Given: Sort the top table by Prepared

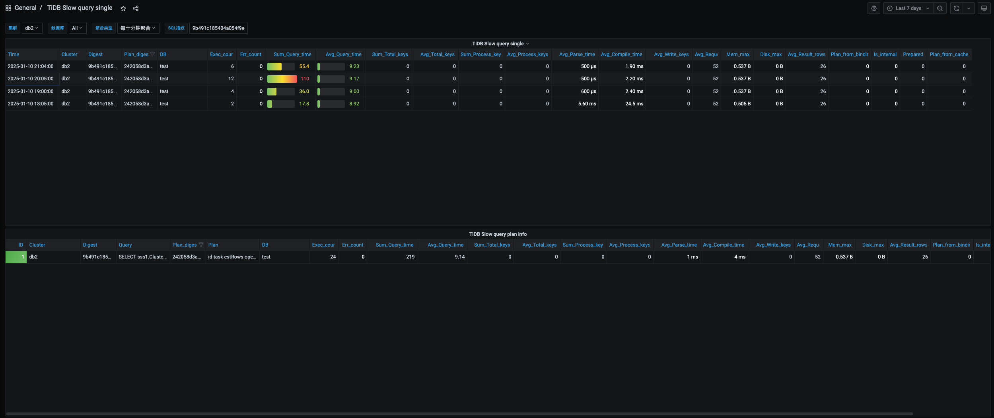Looking at the screenshot, I should [x=913, y=54].
